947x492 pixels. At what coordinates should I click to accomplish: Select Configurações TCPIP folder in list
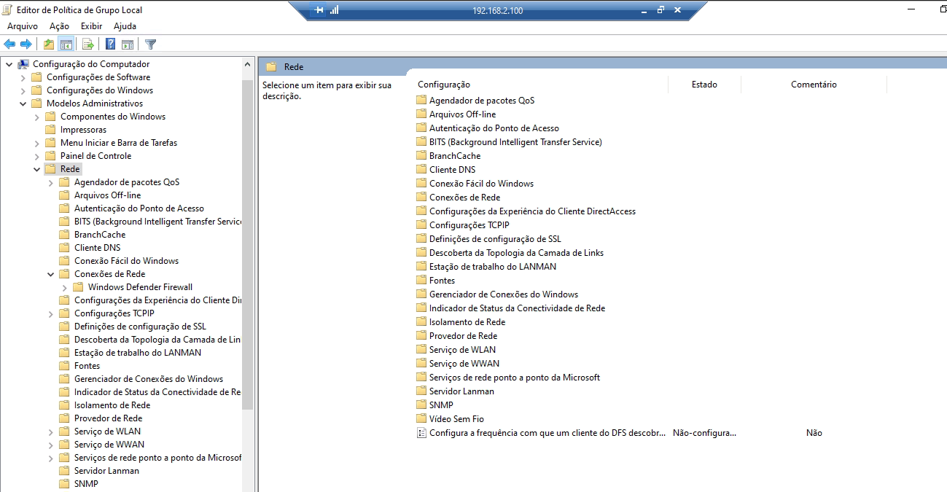[463, 225]
